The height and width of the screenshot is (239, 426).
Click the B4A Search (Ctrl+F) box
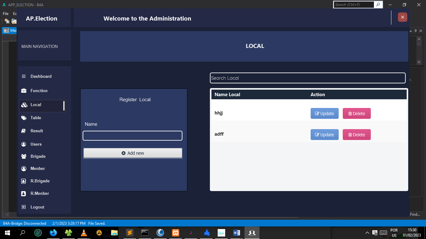(354, 5)
